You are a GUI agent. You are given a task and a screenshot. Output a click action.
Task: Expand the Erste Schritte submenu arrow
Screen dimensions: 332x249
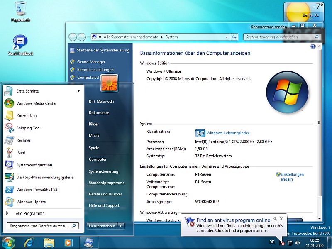click(79, 91)
